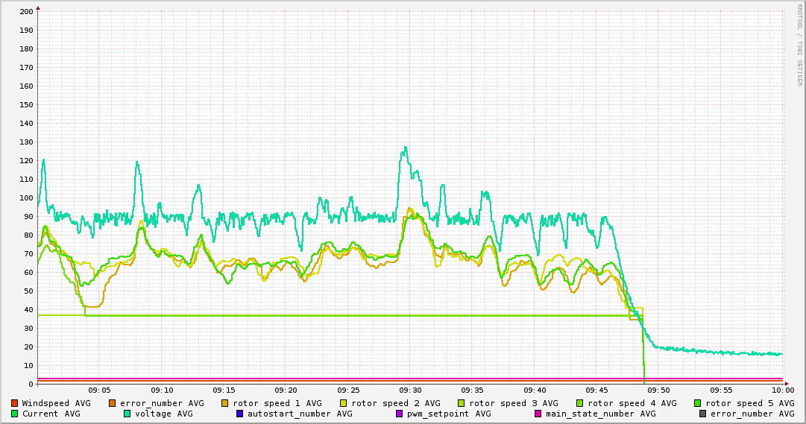Screen dimensions: 806x424
Task: Click the red Windspeed AVG legend swatch
Action: pyautogui.click(x=14, y=403)
